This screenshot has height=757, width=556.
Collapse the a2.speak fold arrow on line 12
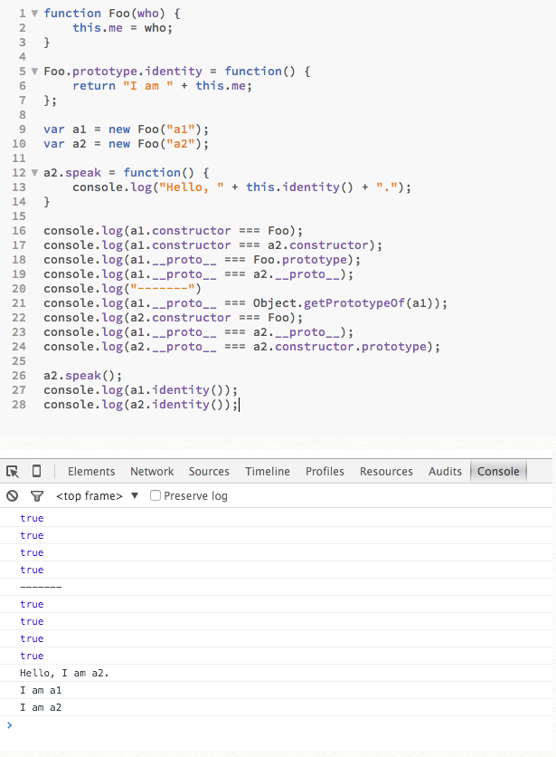tap(34, 173)
